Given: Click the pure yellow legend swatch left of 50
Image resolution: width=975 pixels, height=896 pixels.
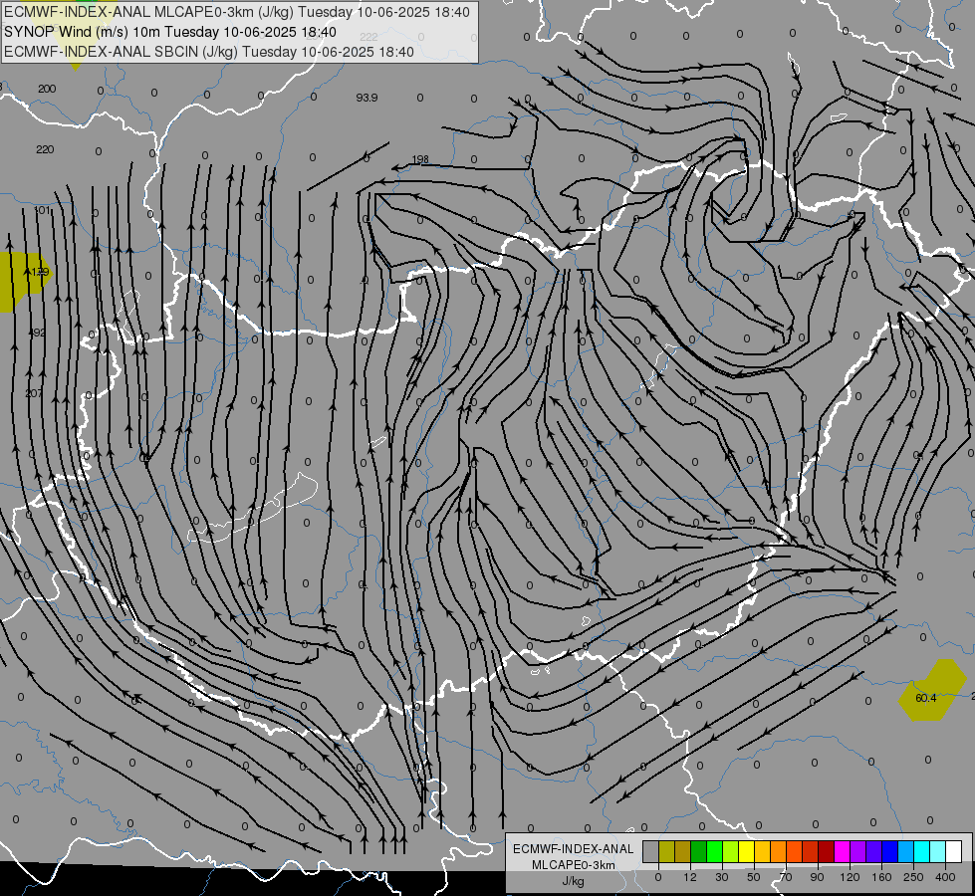Looking at the screenshot, I should [747, 851].
